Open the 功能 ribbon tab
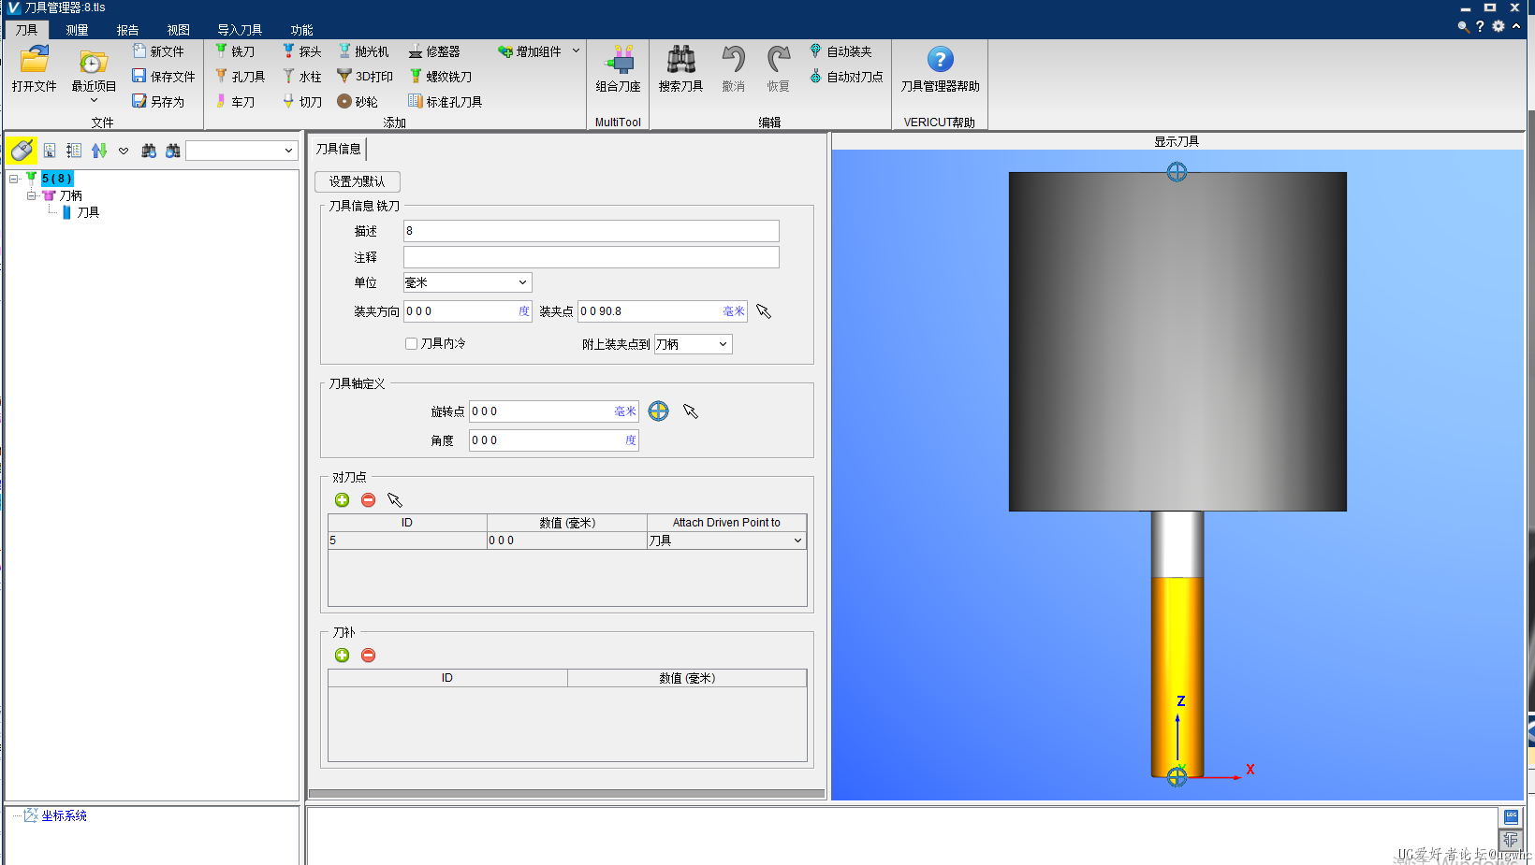 (x=301, y=30)
